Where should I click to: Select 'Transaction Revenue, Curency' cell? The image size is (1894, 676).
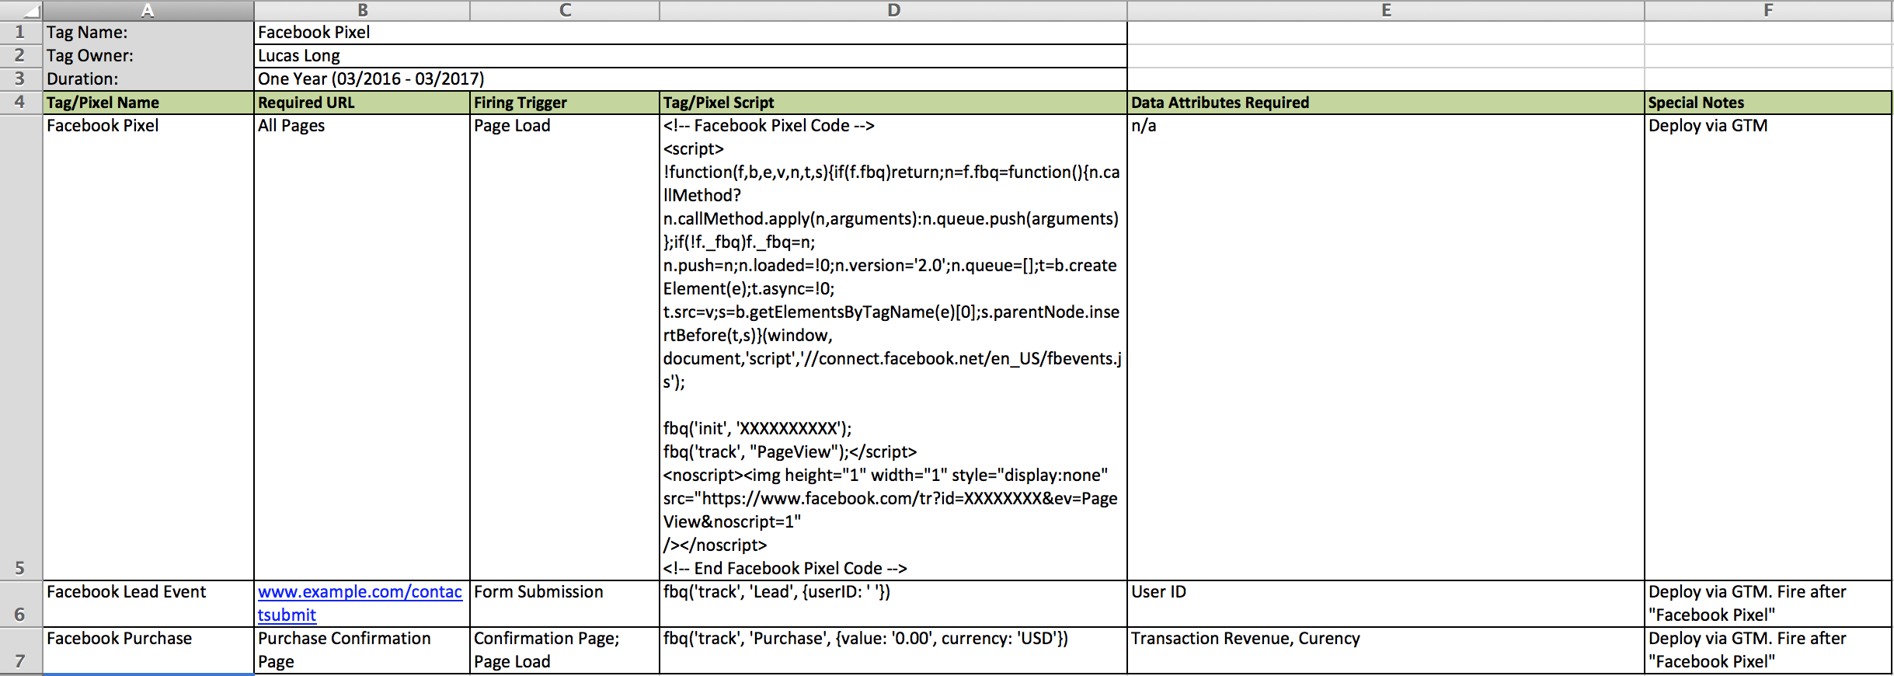click(1386, 650)
